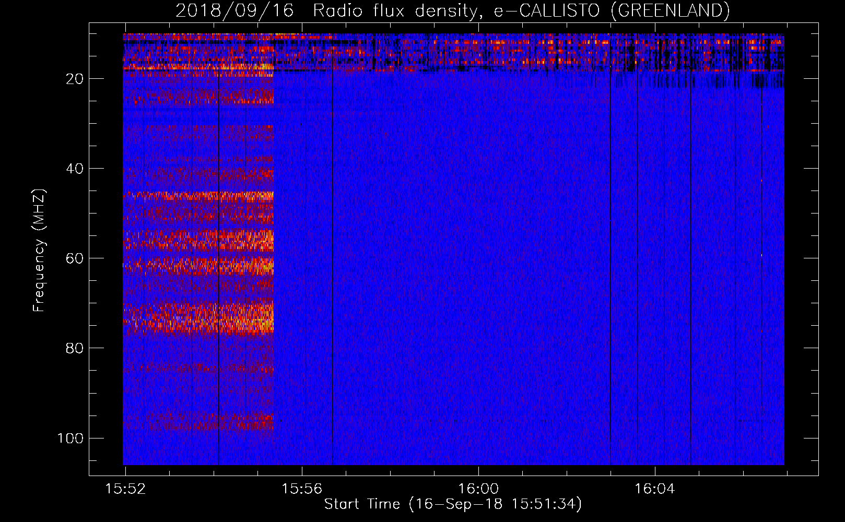Click the 20 frequency tick label
Viewport: 845px width, 522px height.
point(75,79)
